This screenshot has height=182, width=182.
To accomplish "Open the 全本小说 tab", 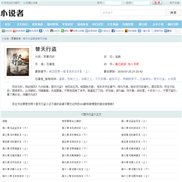I will point(158,24).
